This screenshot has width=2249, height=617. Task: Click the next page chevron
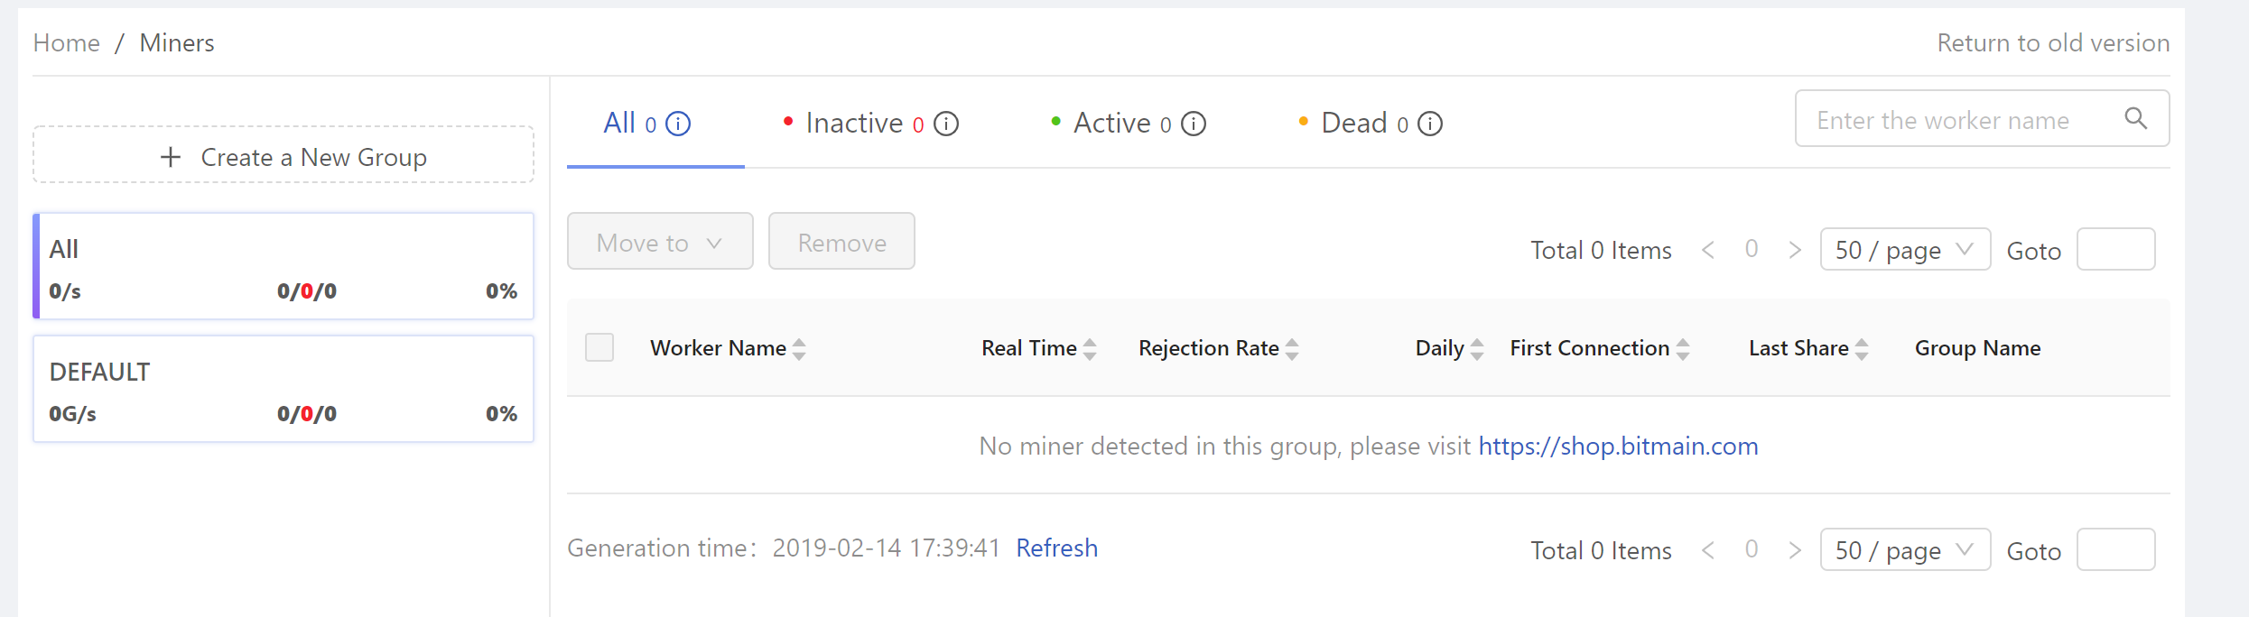pyautogui.click(x=1795, y=249)
